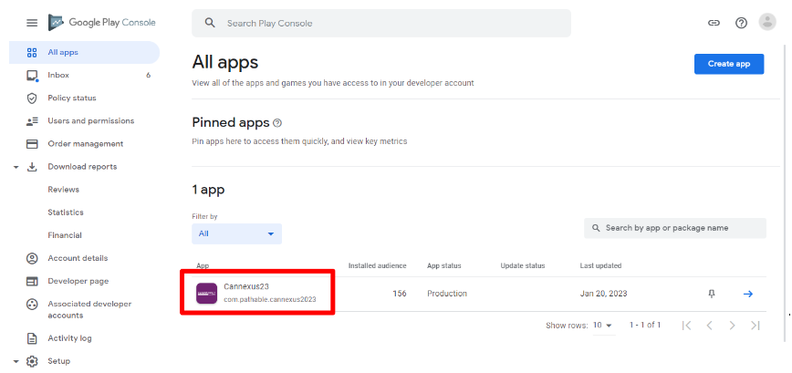The height and width of the screenshot is (373, 792).
Task: Click the Cannexus23 app name
Action: [246, 286]
